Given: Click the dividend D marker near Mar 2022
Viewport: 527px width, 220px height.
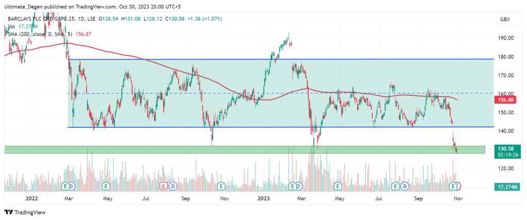Looking at the screenshot, I should (x=72, y=185).
